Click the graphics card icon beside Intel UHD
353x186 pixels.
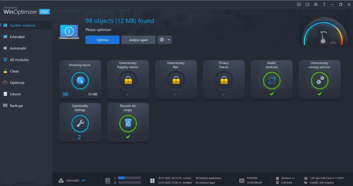pyautogui.click(x=305, y=183)
